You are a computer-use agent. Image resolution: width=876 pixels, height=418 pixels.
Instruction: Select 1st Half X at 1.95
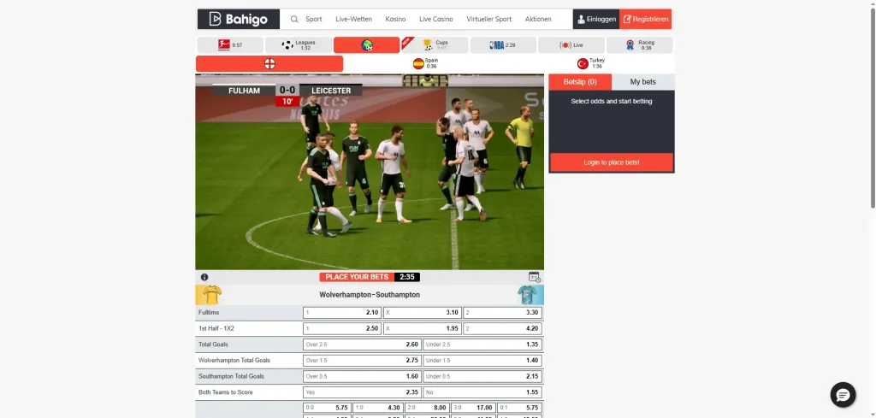[x=423, y=329]
